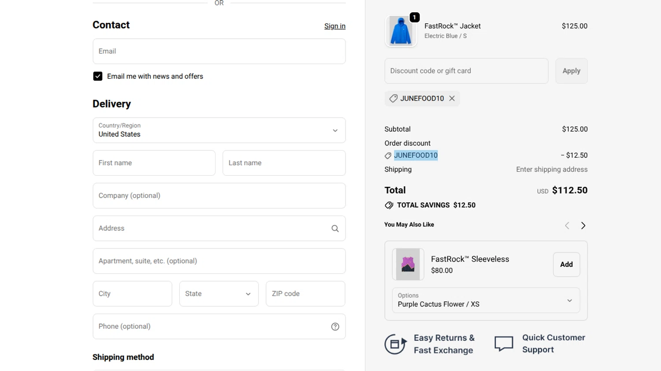Show next recommended product with right arrow
The height and width of the screenshot is (371, 661).
pos(583,226)
